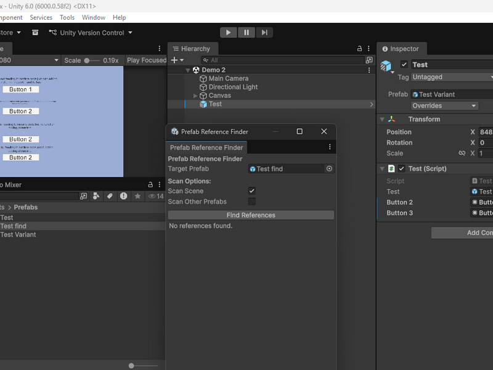Image resolution: width=493 pixels, height=370 pixels.
Task: Open the Play Focused dropdown
Action: pyautogui.click(x=146, y=60)
